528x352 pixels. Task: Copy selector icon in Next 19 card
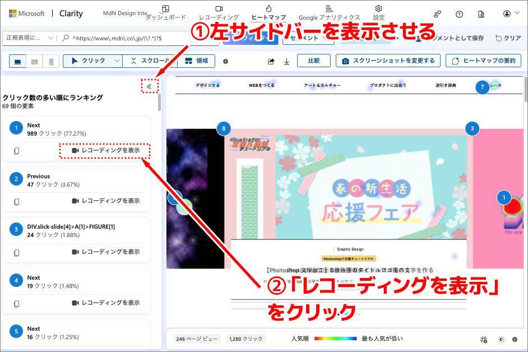(16, 304)
